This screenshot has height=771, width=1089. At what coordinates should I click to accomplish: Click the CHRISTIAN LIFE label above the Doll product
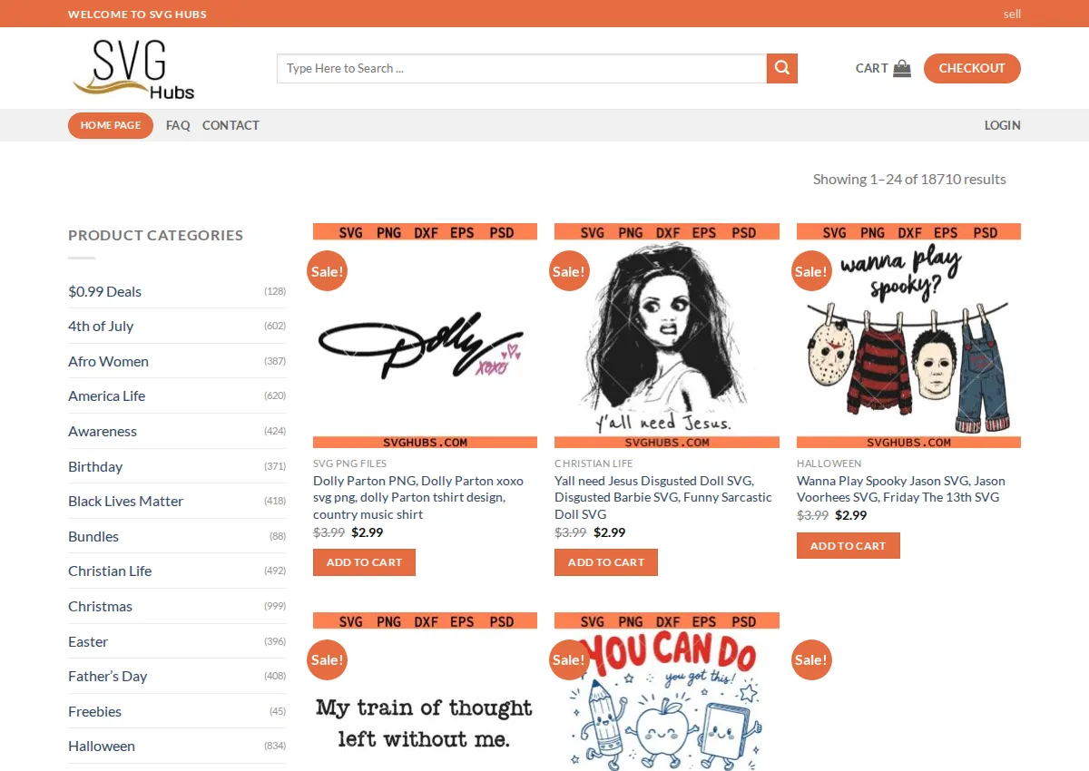(x=594, y=464)
